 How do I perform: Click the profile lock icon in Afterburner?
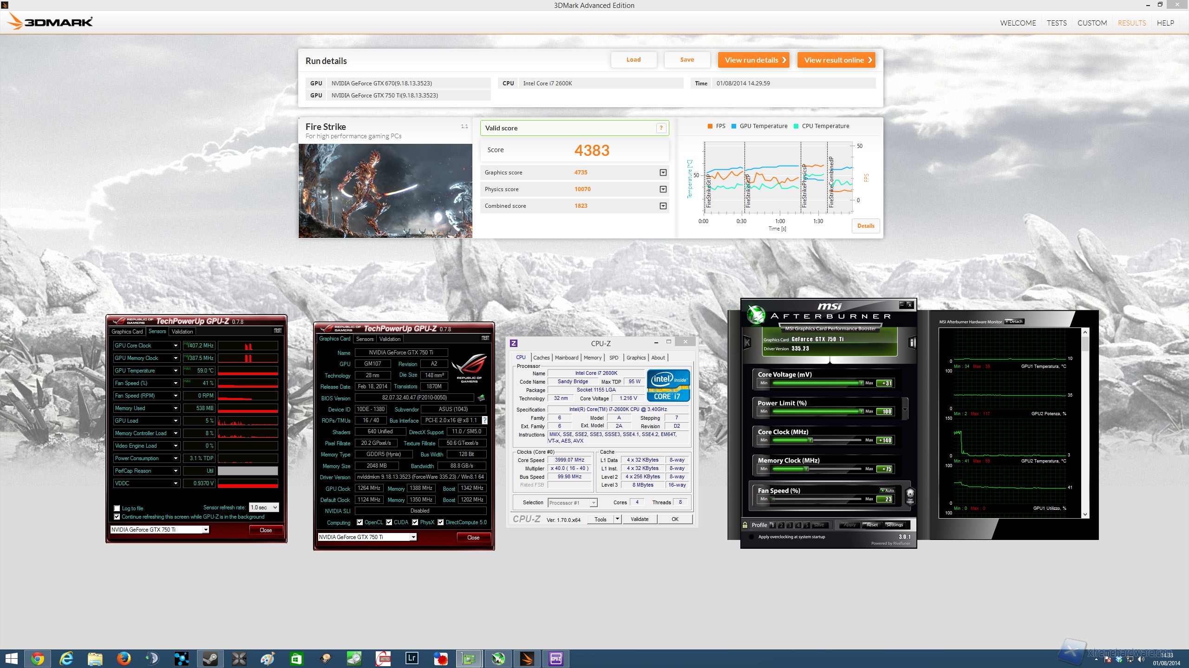[x=745, y=525]
